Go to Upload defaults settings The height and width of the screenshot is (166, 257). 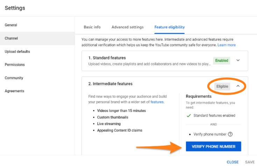[x=17, y=51]
